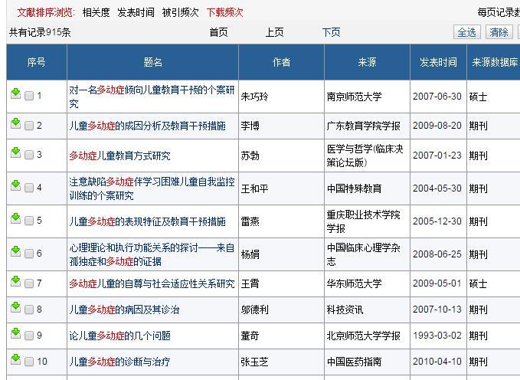Click the 序号 column header
520x380 pixels.
click(x=37, y=62)
